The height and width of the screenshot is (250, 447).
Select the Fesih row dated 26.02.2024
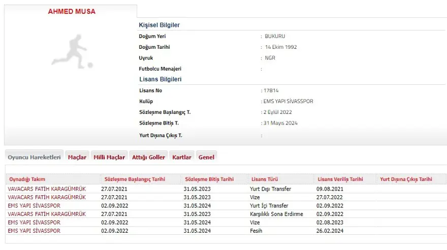[x=258, y=231]
